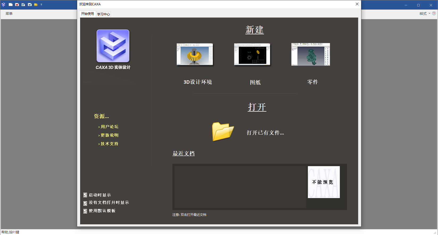Switch to the 学习中心 tab
The image size is (438, 235).
(x=103, y=14)
